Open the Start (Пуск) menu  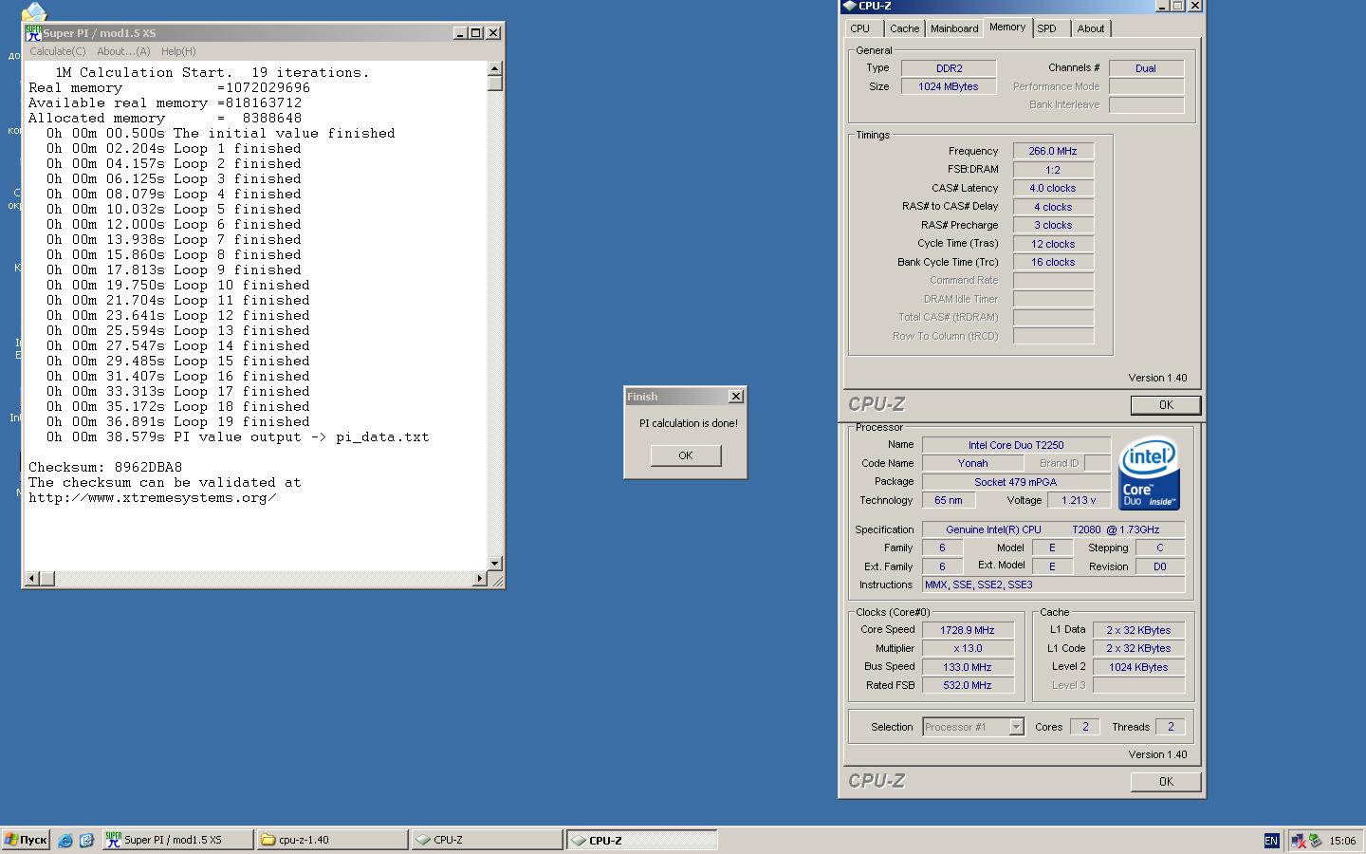point(26,840)
